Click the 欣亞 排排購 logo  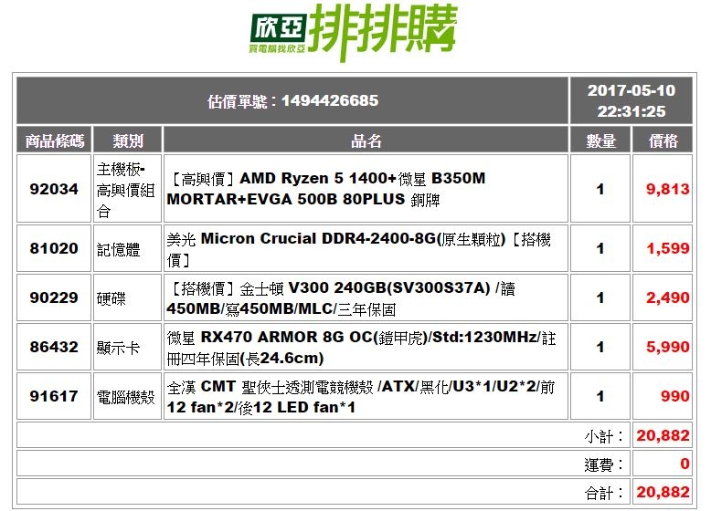tap(354, 33)
